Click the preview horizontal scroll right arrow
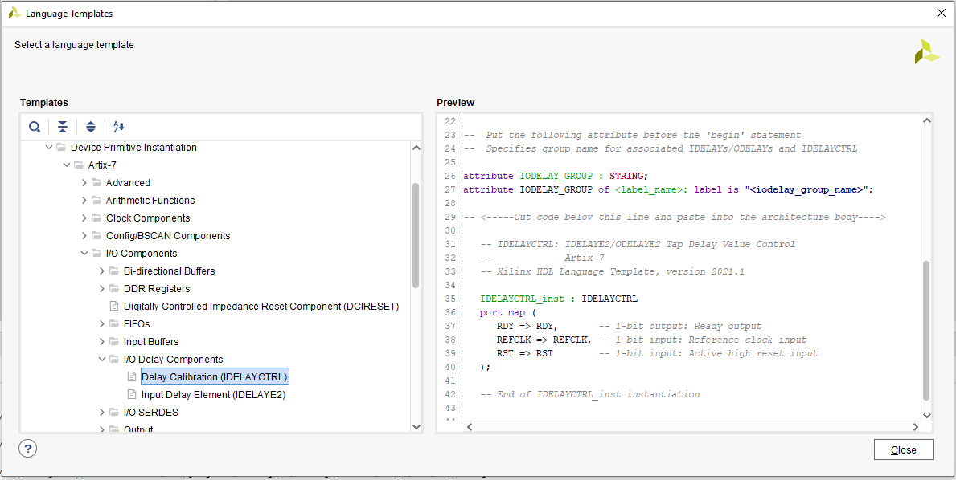The height and width of the screenshot is (480, 956). pyautogui.click(x=916, y=427)
